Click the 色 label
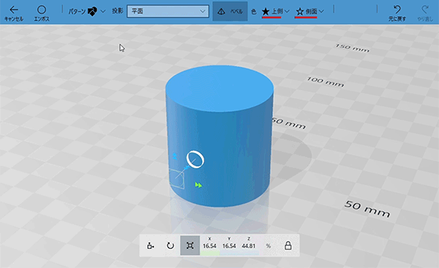Image resolution: width=439 pixels, height=268 pixels. click(x=254, y=12)
